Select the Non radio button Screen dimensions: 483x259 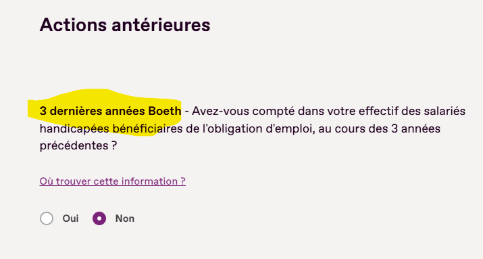point(99,218)
